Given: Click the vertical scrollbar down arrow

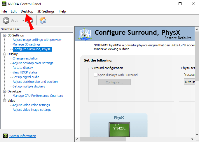Looking at the screenshot, I should [197, 134].
